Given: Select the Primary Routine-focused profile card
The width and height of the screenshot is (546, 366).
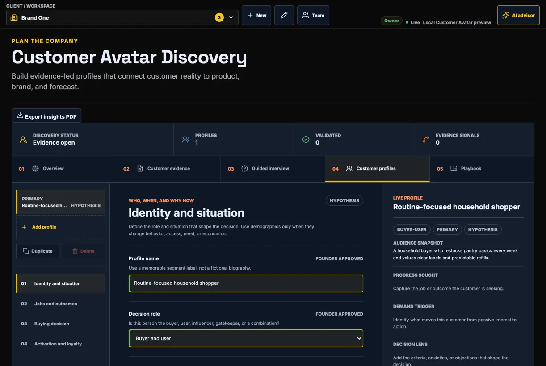Looking at the screenshot, I should click(x=61, y=202).
